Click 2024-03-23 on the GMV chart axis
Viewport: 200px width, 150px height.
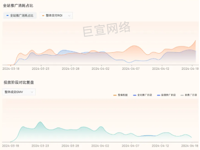(40, 146)
